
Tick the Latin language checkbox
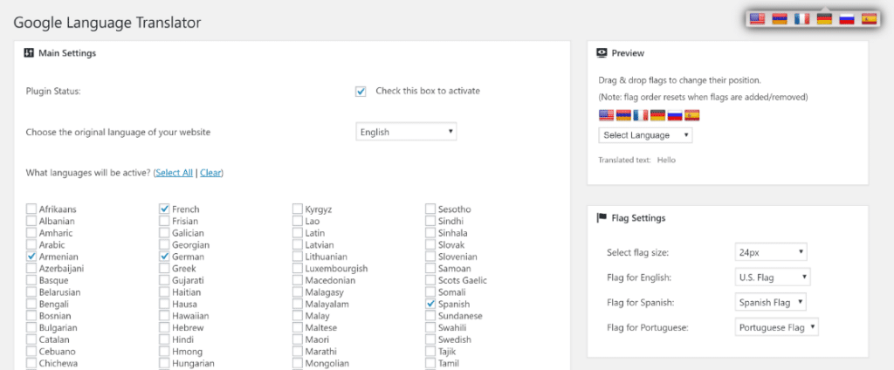[x=298, y=234]
